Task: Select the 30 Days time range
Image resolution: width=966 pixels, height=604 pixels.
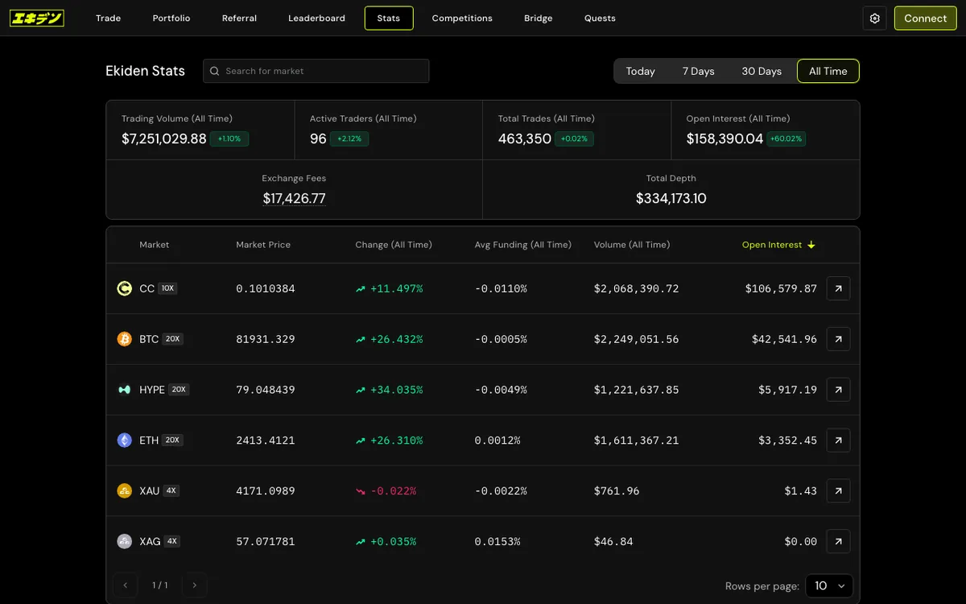Action: coord(762,71)
